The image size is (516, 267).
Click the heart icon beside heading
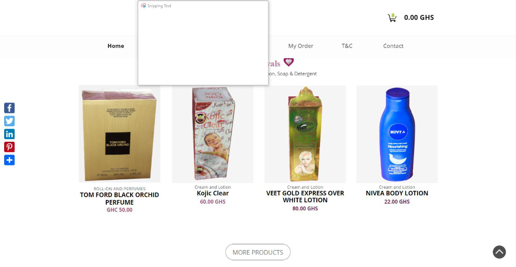click(288, 62)
